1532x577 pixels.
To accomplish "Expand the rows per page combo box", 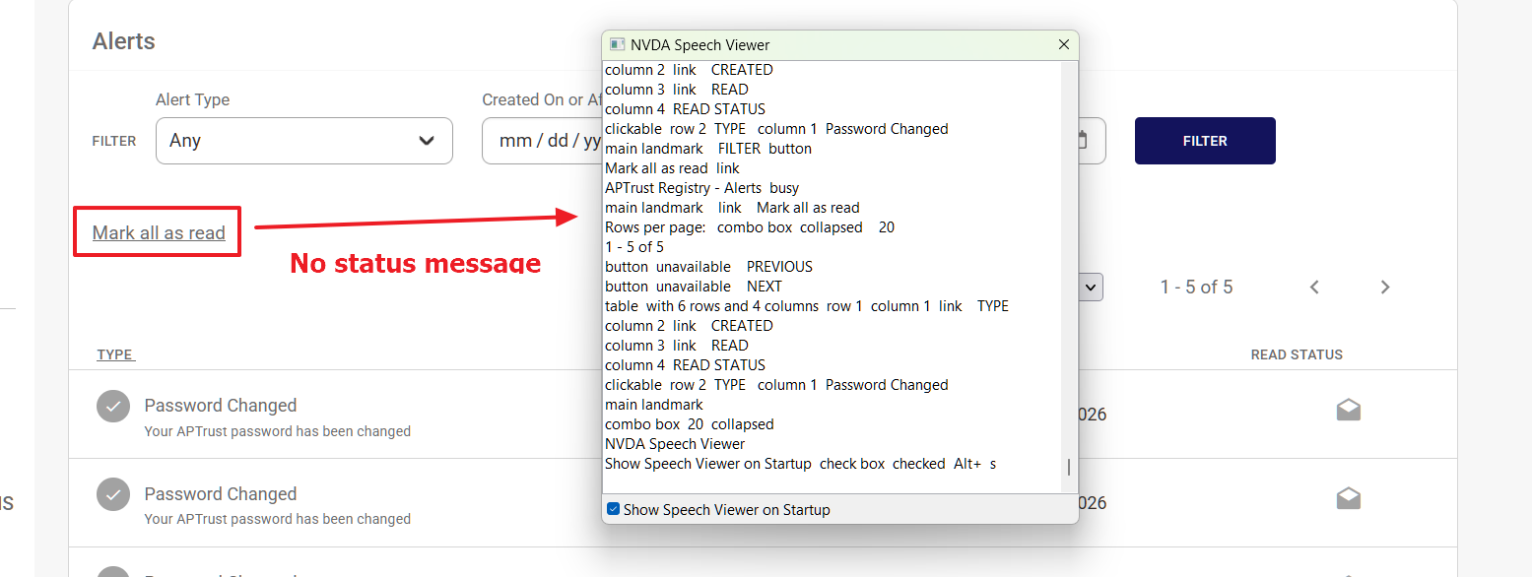I will [1090, 287].
